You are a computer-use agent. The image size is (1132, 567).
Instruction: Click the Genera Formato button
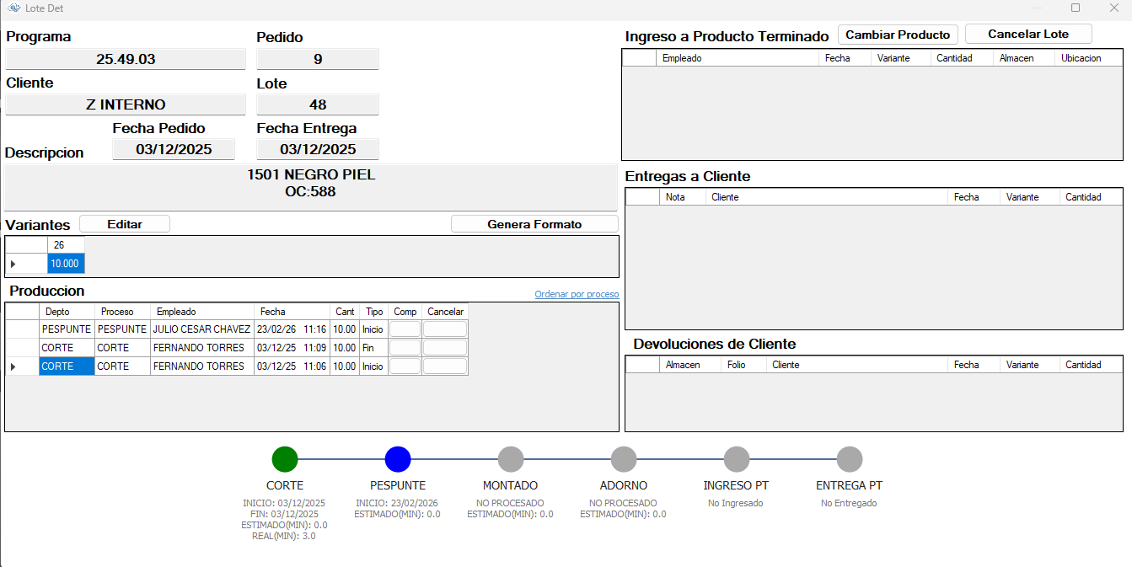[534, 224]
